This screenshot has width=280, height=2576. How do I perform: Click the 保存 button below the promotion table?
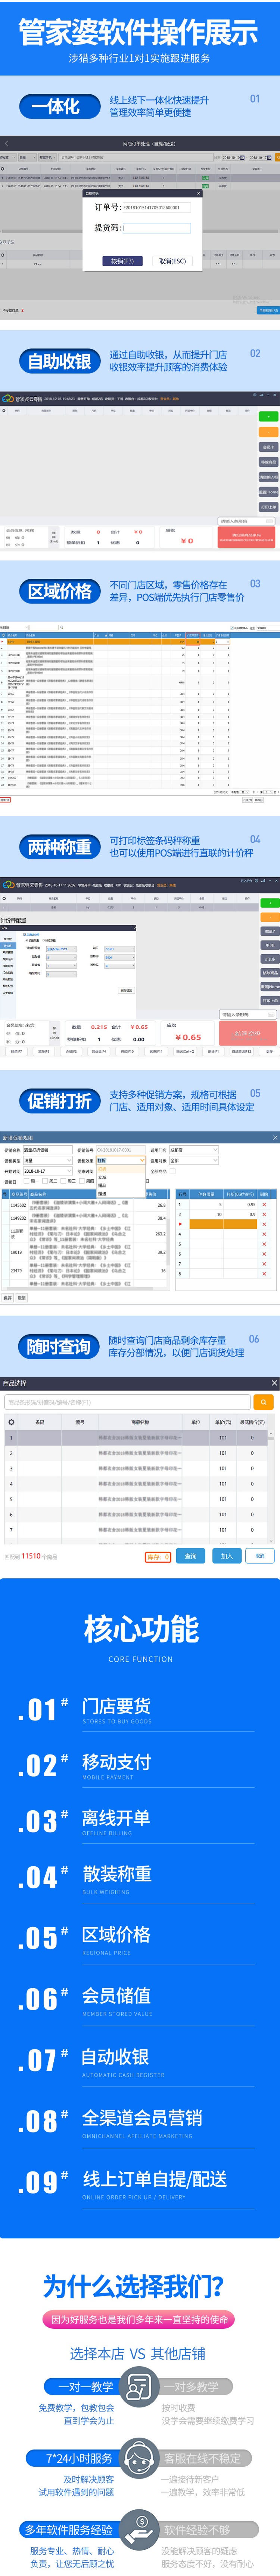point(8,1298)
